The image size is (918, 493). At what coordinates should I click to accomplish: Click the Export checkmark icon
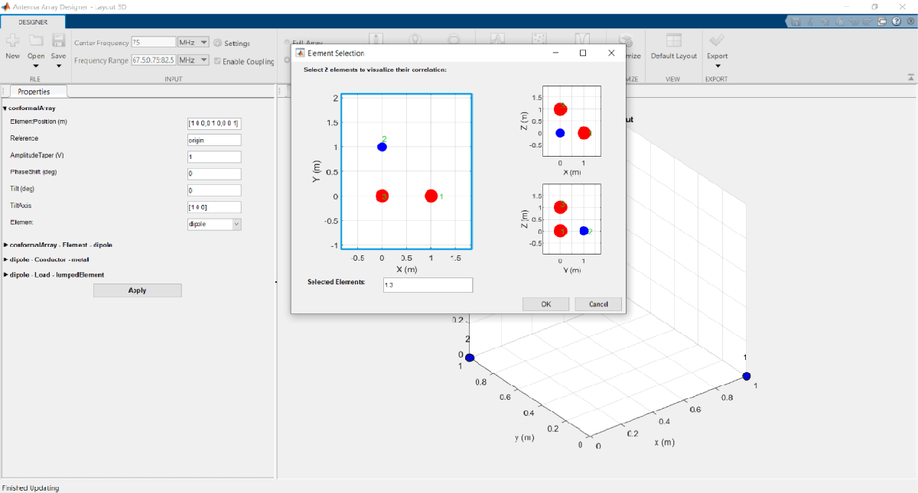[x=717, y=41]
